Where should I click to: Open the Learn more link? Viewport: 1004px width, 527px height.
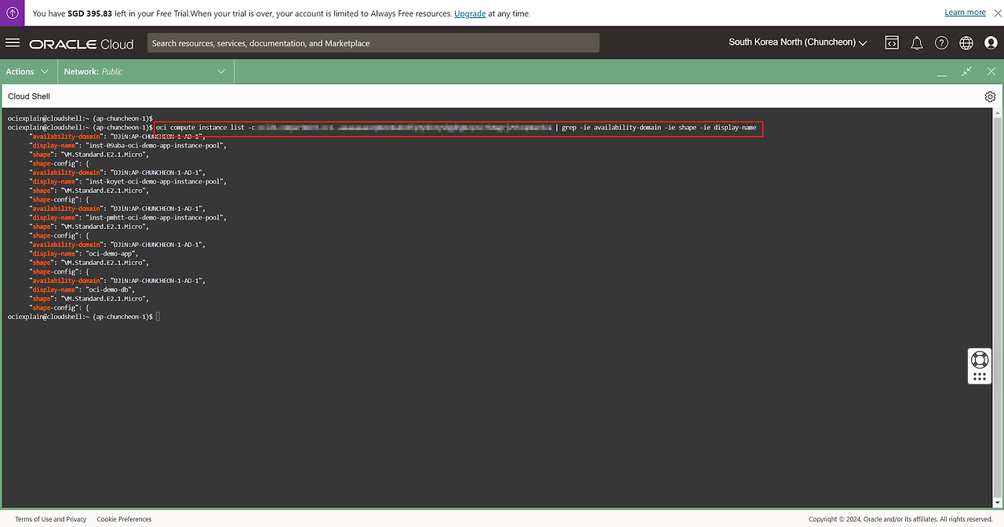tap(965, 13)
